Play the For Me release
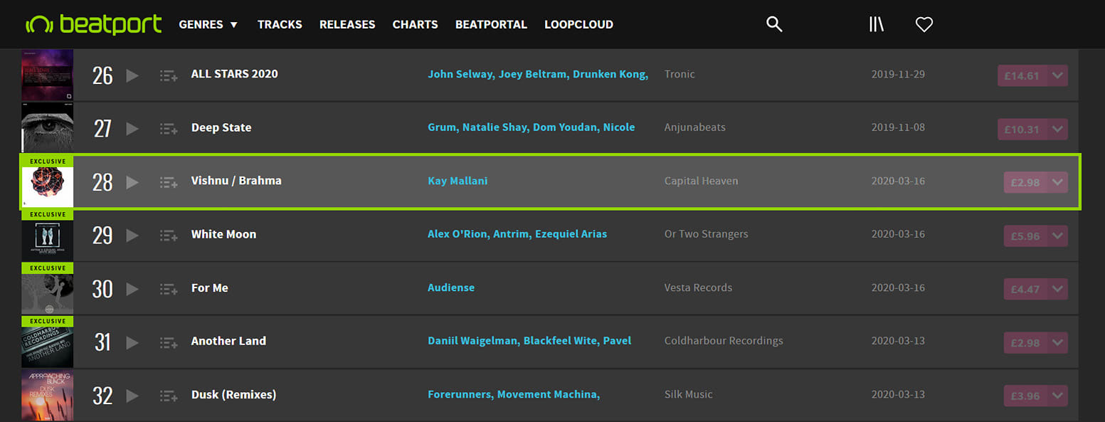The height and width of the screenshot is (422, 1105). (132, 289)
